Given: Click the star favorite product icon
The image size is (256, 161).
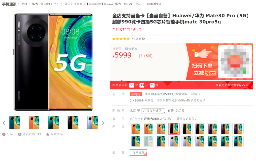Looking at the screenshot, I should (48, 134).
